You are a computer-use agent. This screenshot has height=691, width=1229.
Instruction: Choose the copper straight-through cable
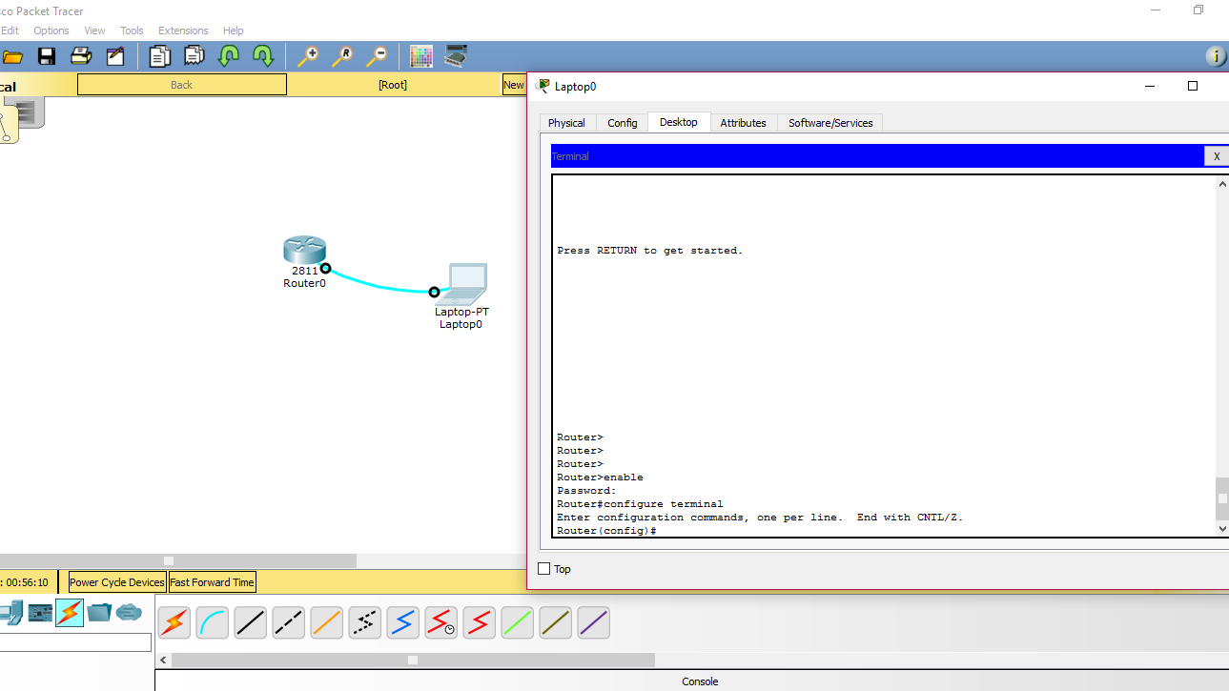(251, 623)
